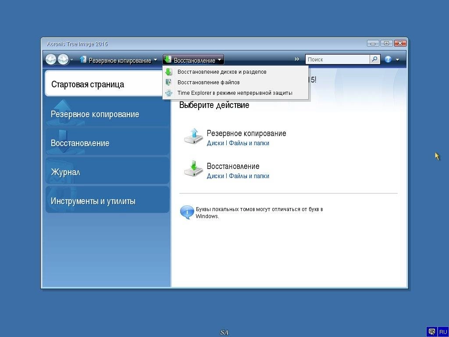
Task: Click the blue arrow backup disk icon
Action: click(x=193, y=136)
